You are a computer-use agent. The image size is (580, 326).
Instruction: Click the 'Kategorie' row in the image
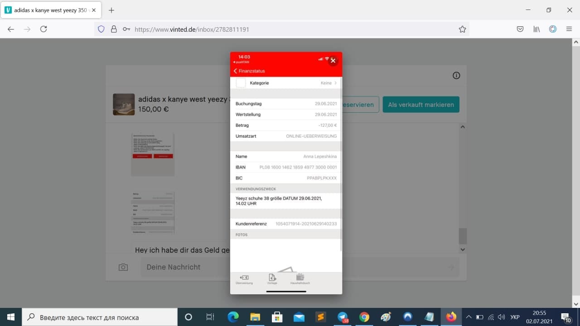coord(286,83)
